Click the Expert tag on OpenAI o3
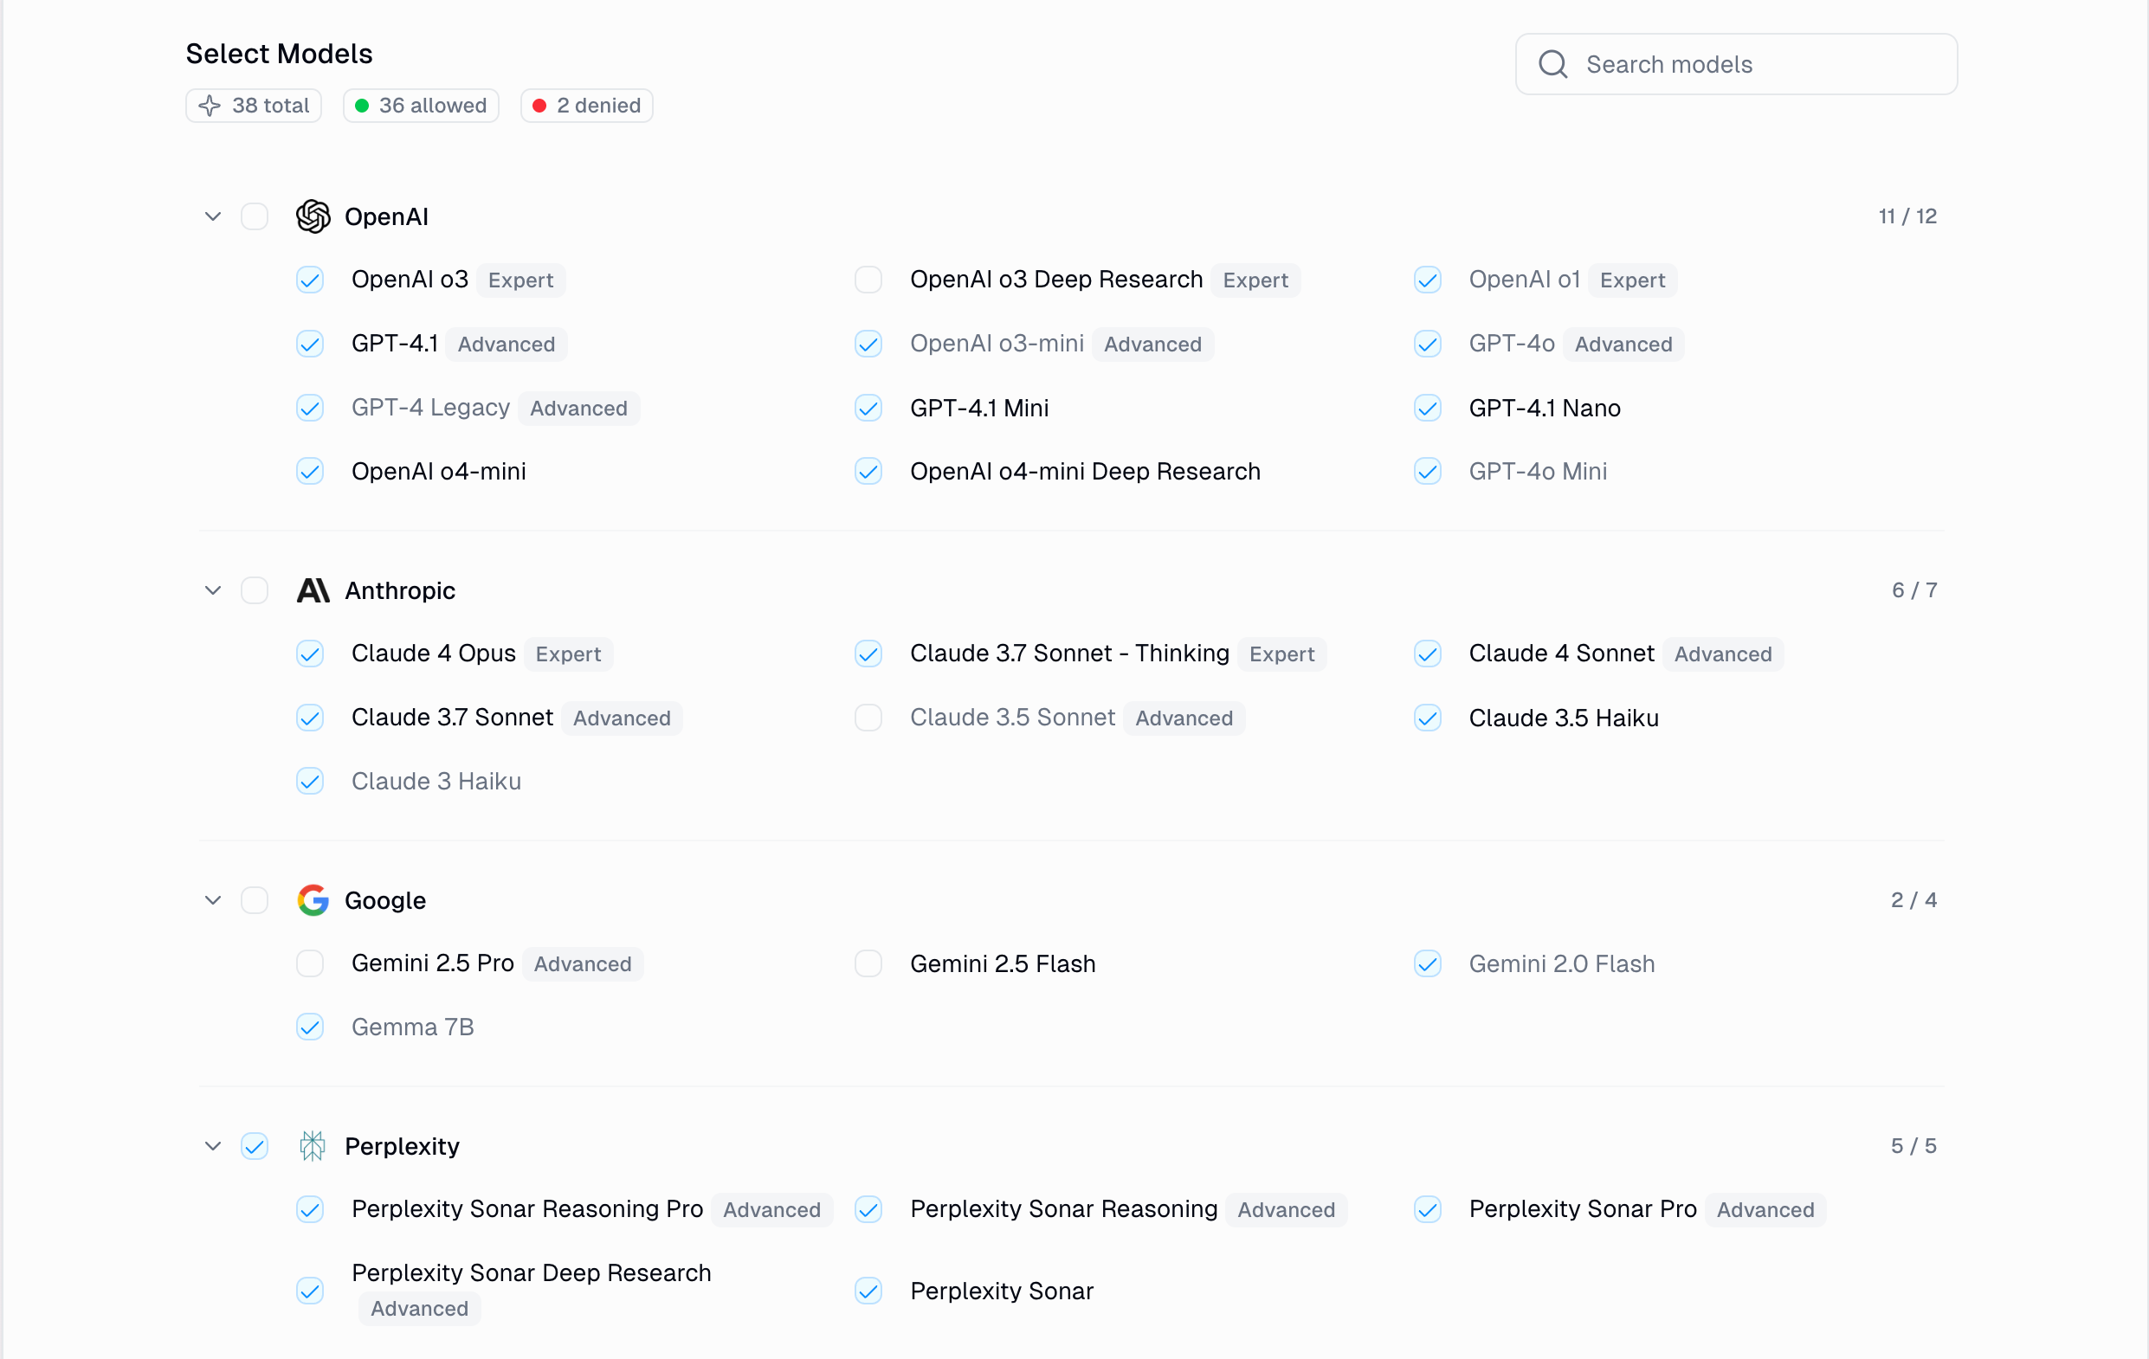 (x=520, y=280)
